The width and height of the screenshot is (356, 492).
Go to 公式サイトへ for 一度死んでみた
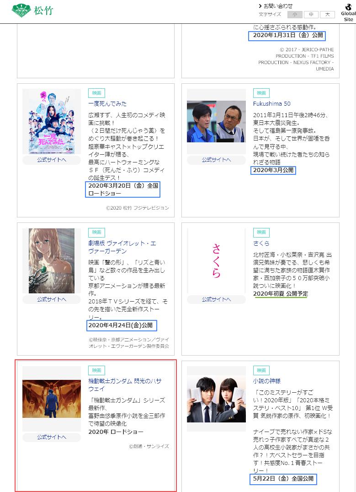coord(52,160)
